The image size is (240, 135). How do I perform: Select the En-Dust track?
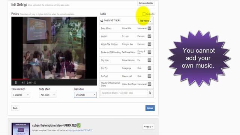click(126, 76)
